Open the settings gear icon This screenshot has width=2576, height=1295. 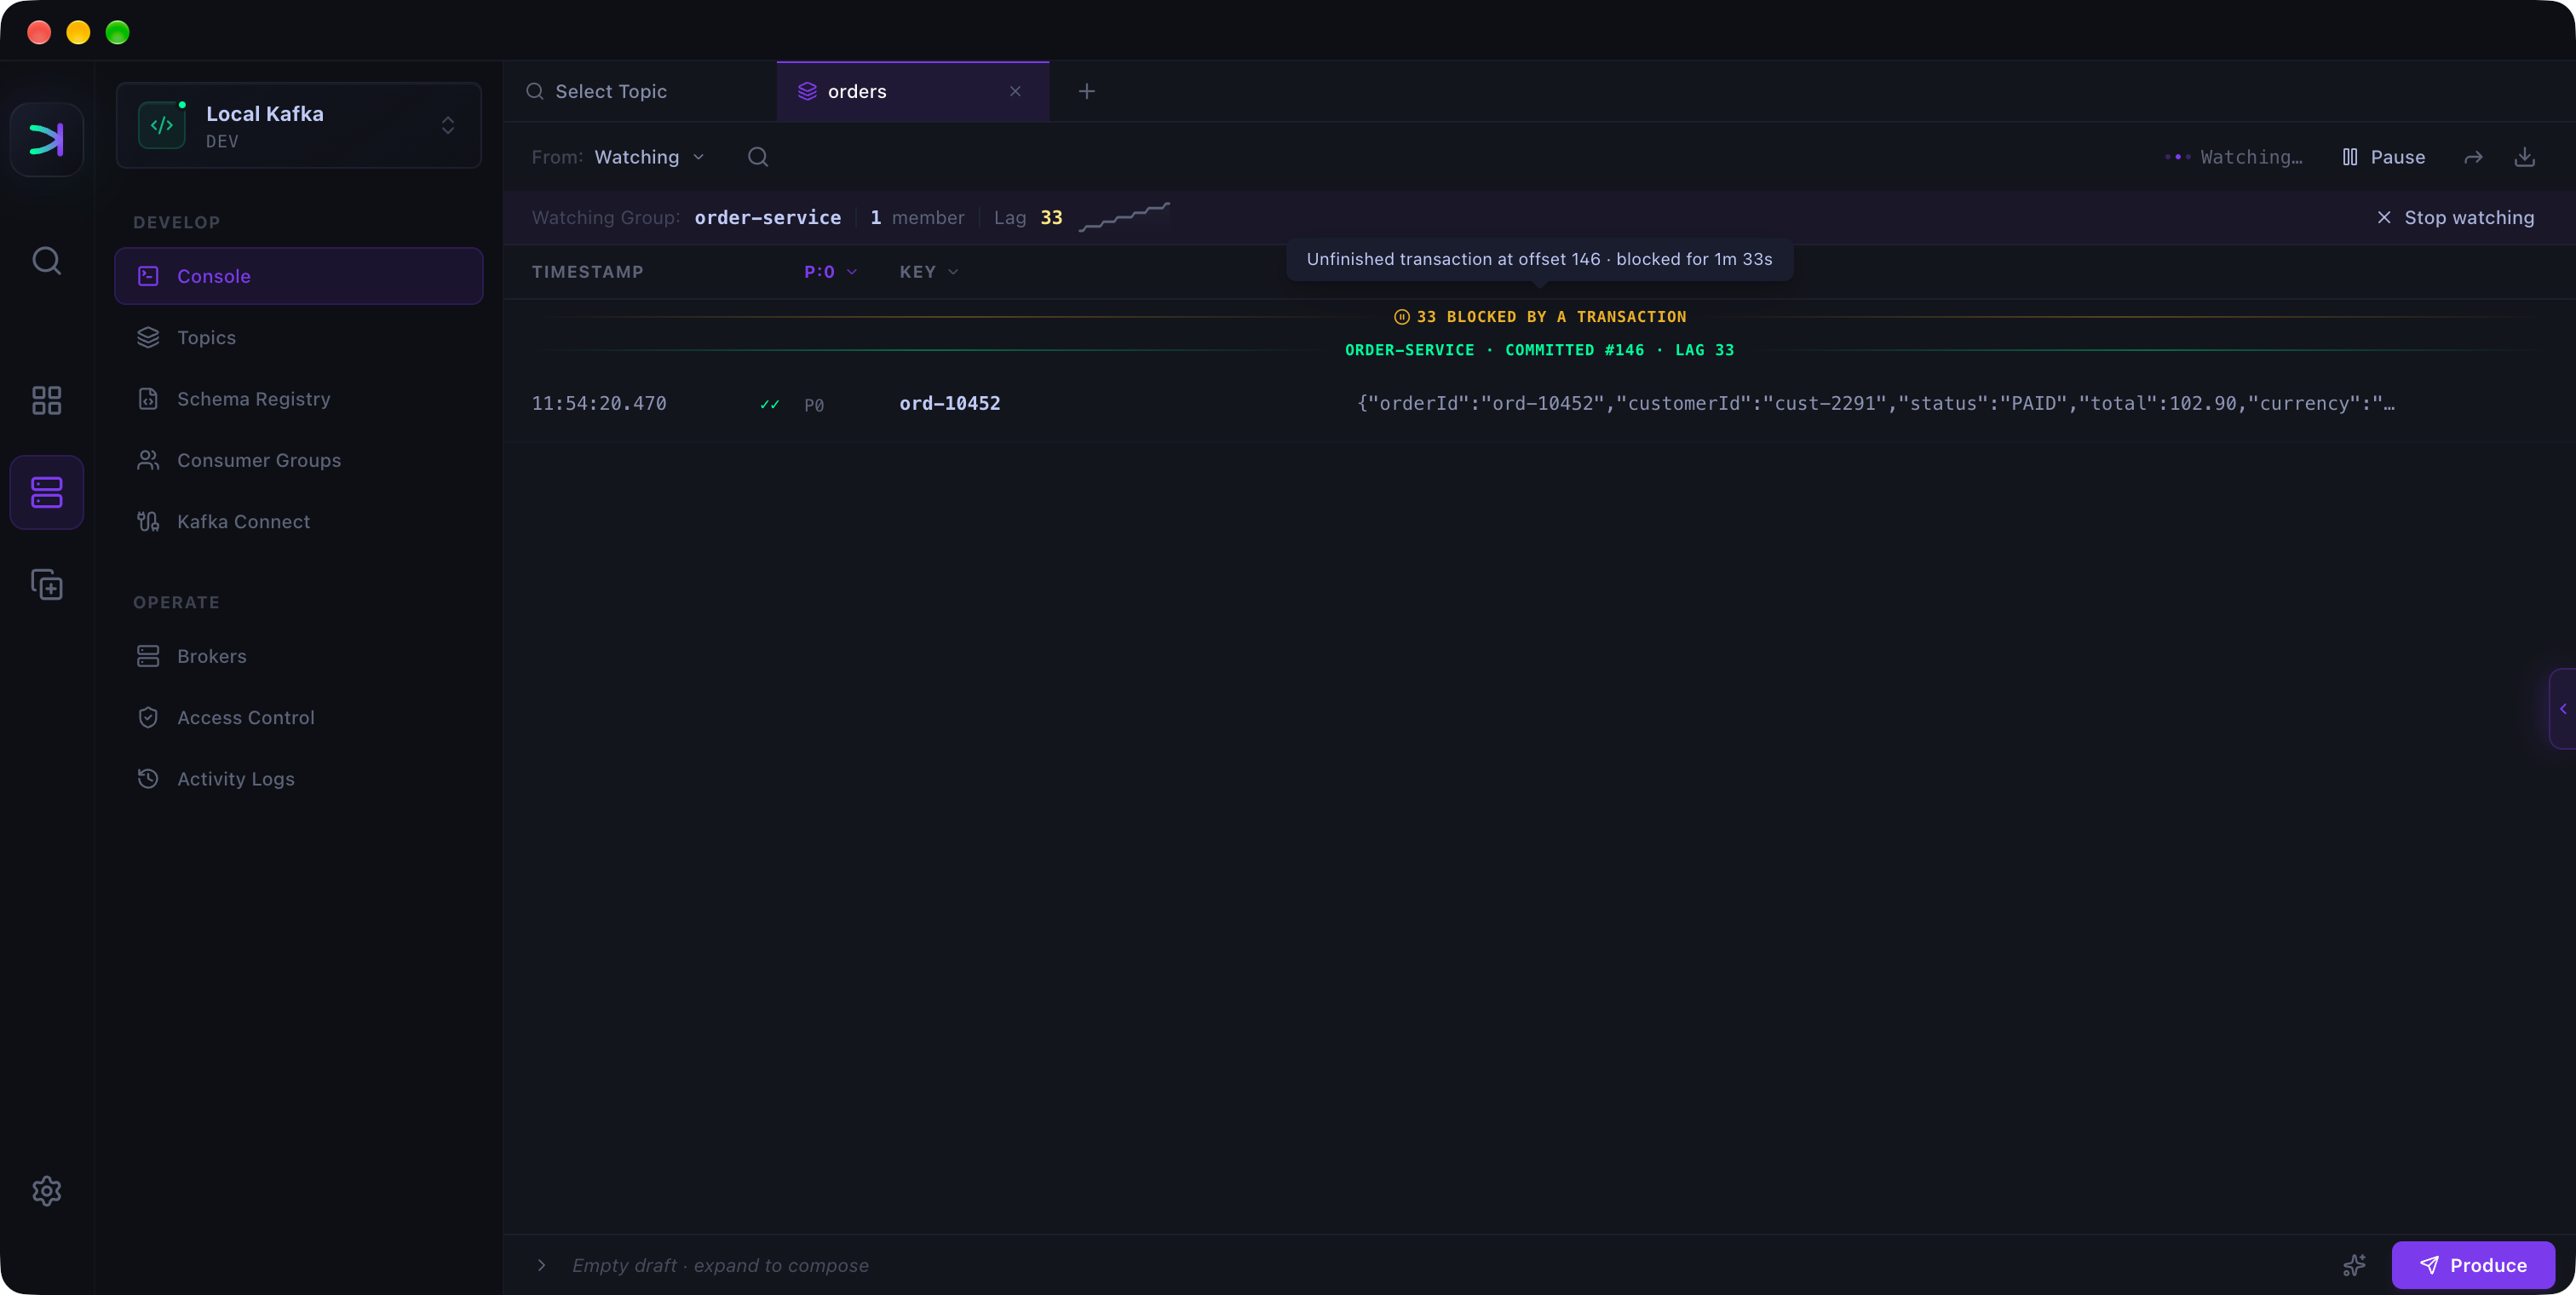click(46, 1190)
